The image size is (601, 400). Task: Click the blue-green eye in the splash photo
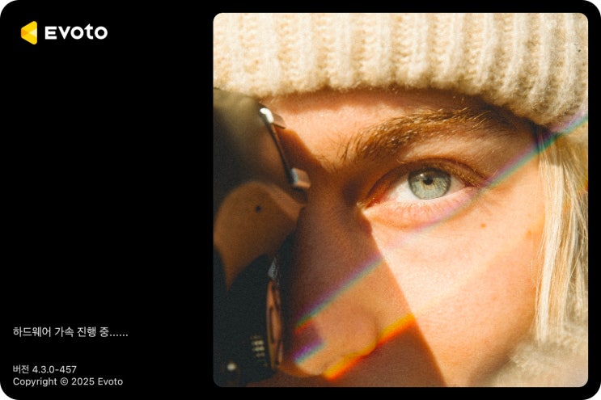[x=430, y=183]
